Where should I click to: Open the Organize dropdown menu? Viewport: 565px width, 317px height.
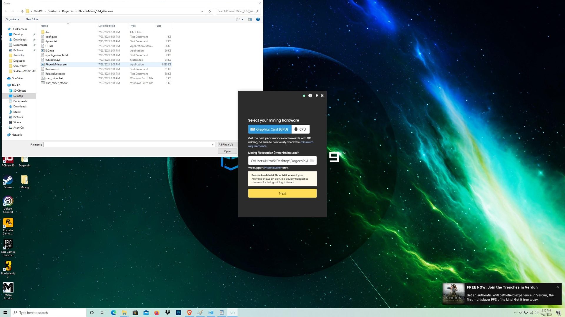[12, 19]
